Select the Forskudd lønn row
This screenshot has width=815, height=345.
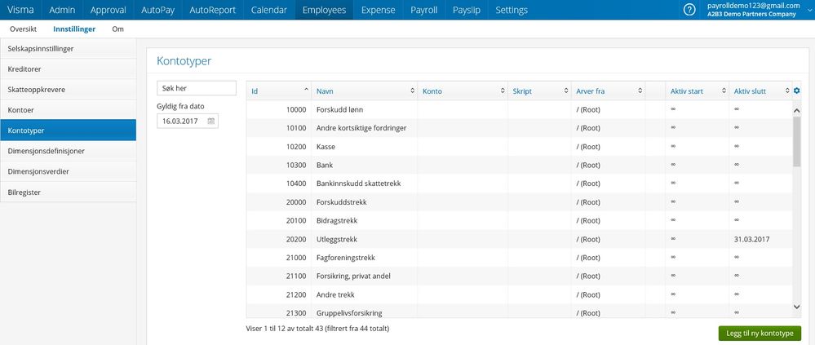click(519, 109)
